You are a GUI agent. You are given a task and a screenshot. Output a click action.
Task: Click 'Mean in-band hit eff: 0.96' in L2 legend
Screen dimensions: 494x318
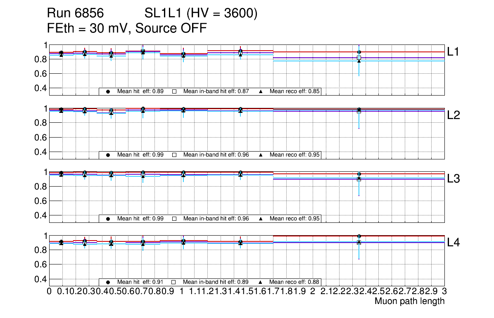tap(216, 155)
